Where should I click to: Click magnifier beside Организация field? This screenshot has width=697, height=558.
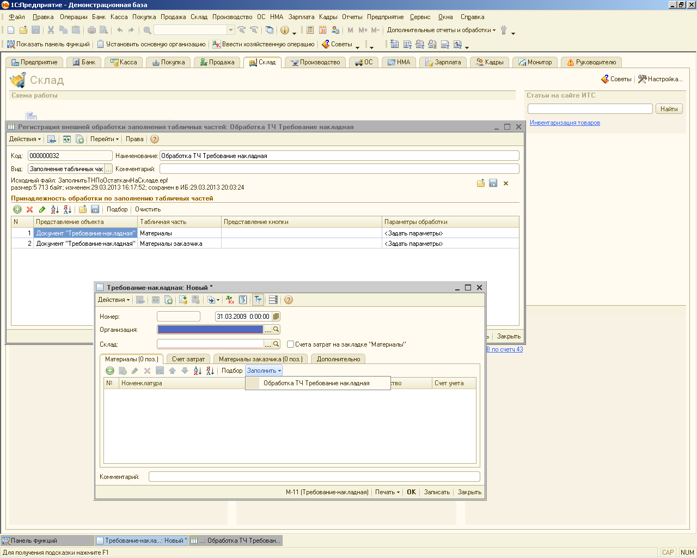click(x=276, y=329)
